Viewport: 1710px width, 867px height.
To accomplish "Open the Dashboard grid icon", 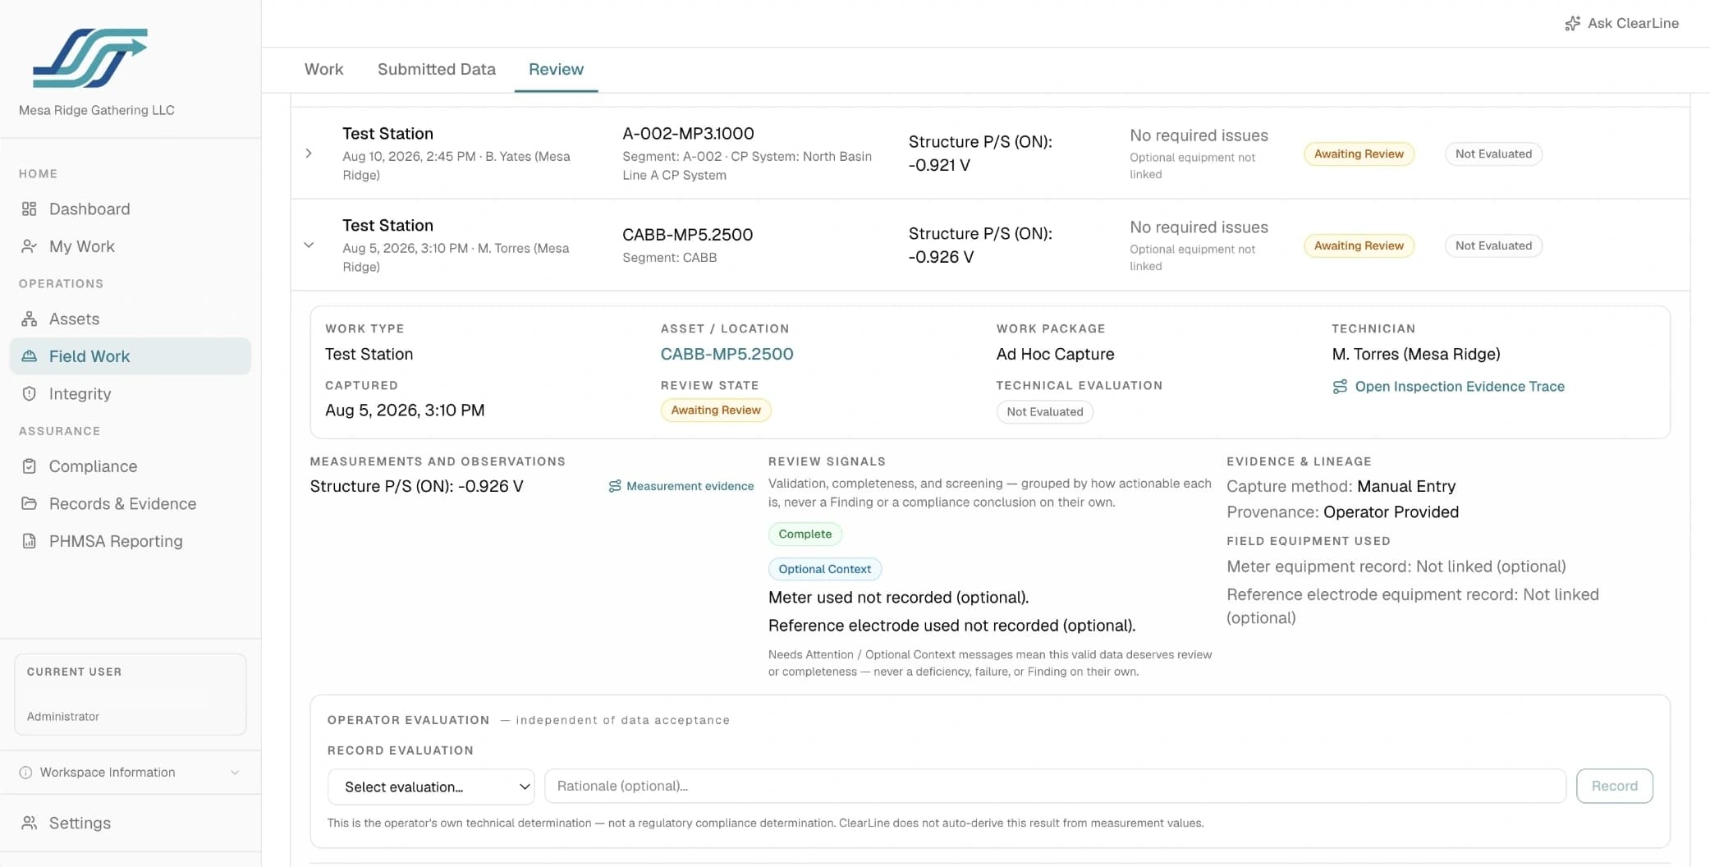I will (30, 209).
